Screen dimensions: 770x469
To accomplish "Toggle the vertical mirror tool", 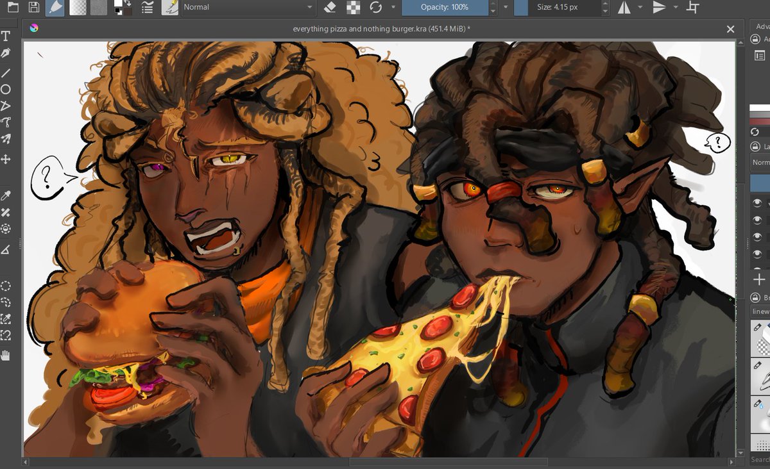I will click(659, 8).
